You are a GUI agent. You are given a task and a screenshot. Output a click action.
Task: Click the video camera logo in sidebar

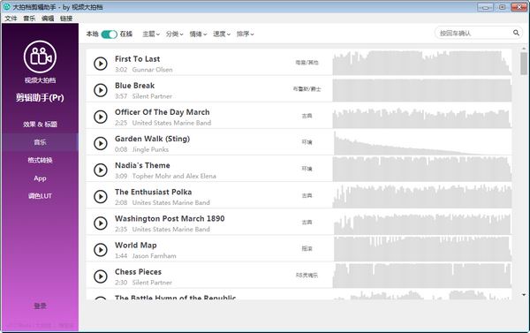40,57
